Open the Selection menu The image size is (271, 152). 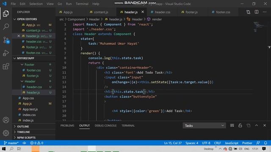pyautogui.click(x=36, y=4)
